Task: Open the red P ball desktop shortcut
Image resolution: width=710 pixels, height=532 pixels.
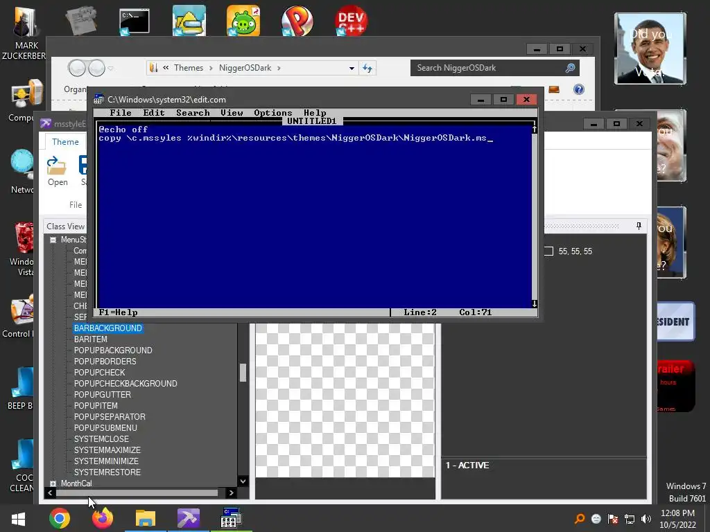Action: tap(297, 21)
